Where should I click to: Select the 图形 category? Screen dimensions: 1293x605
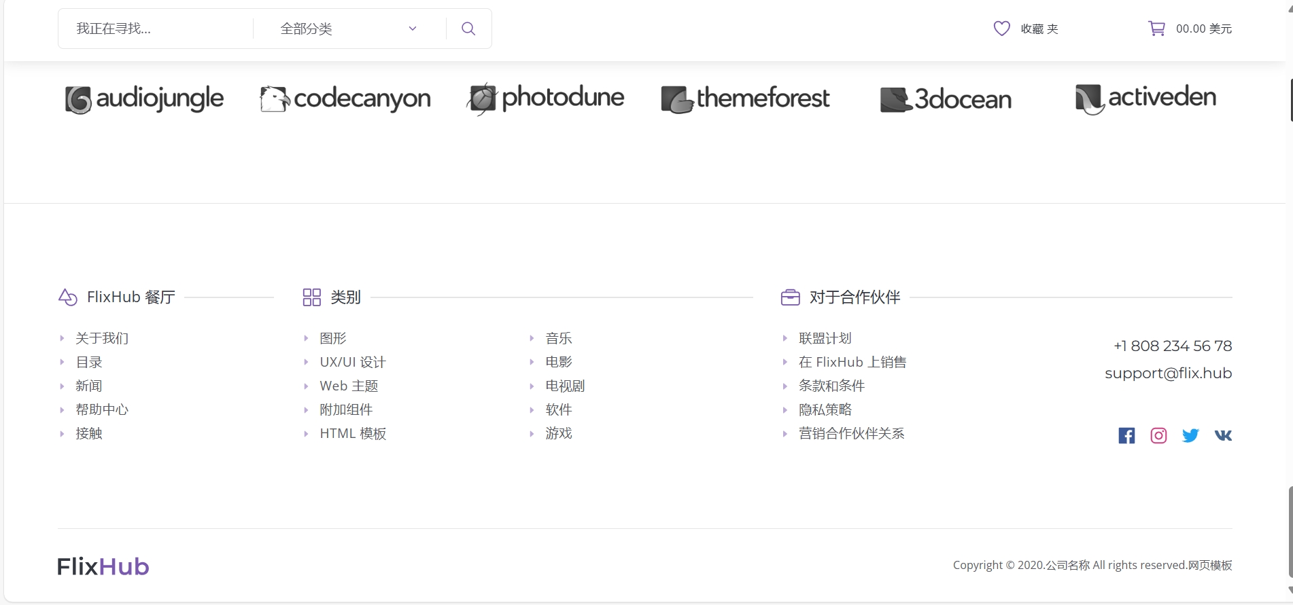(x=333, y=338)
